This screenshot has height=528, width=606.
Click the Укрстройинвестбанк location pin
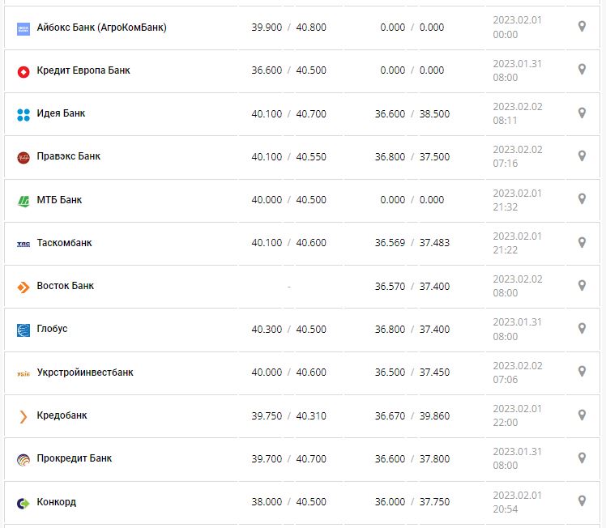click(581, 372)
